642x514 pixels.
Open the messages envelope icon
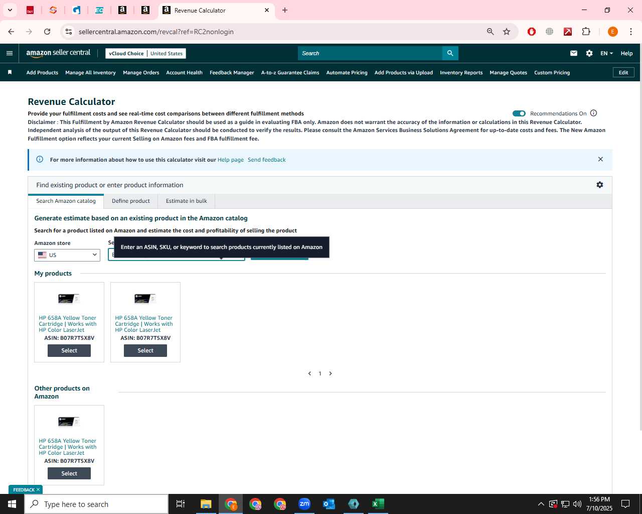pyautogui.click(x=574, y=53)
